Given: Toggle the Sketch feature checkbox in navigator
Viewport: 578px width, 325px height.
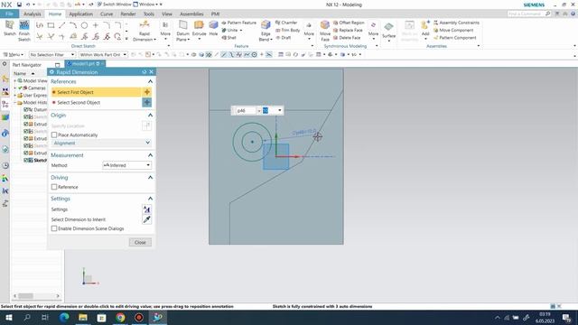Looking at the screenshot, I should click(x=26, y=161).
